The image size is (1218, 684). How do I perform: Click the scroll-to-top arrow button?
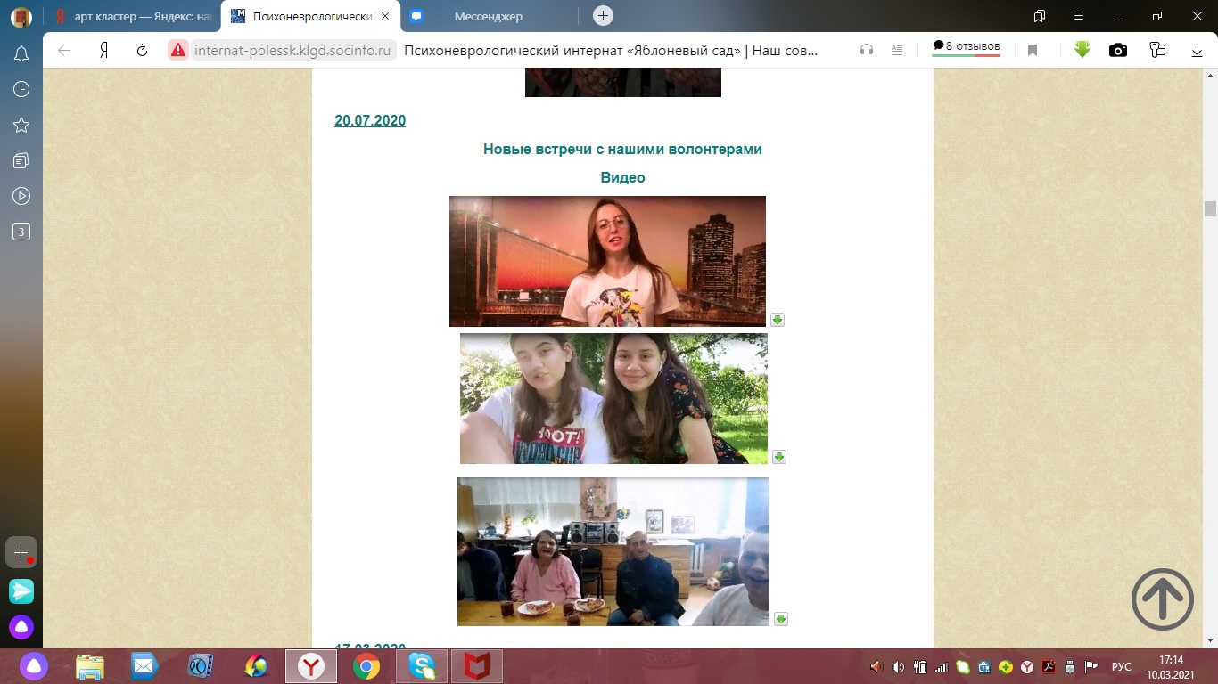tap(1162, 599)
